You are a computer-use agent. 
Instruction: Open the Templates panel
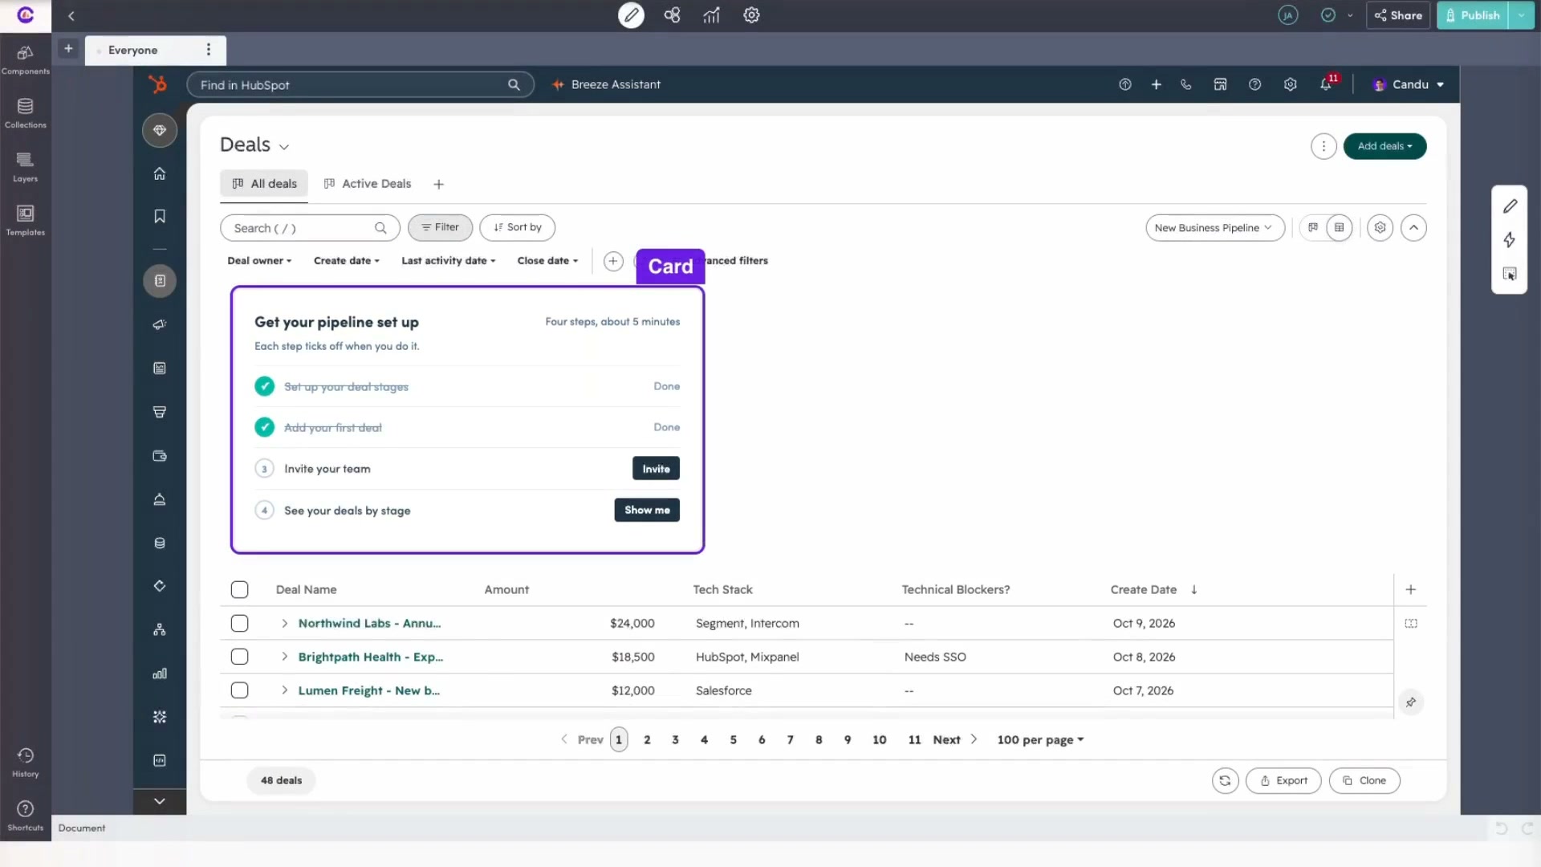pyautogui.click(x=25, y=220)
